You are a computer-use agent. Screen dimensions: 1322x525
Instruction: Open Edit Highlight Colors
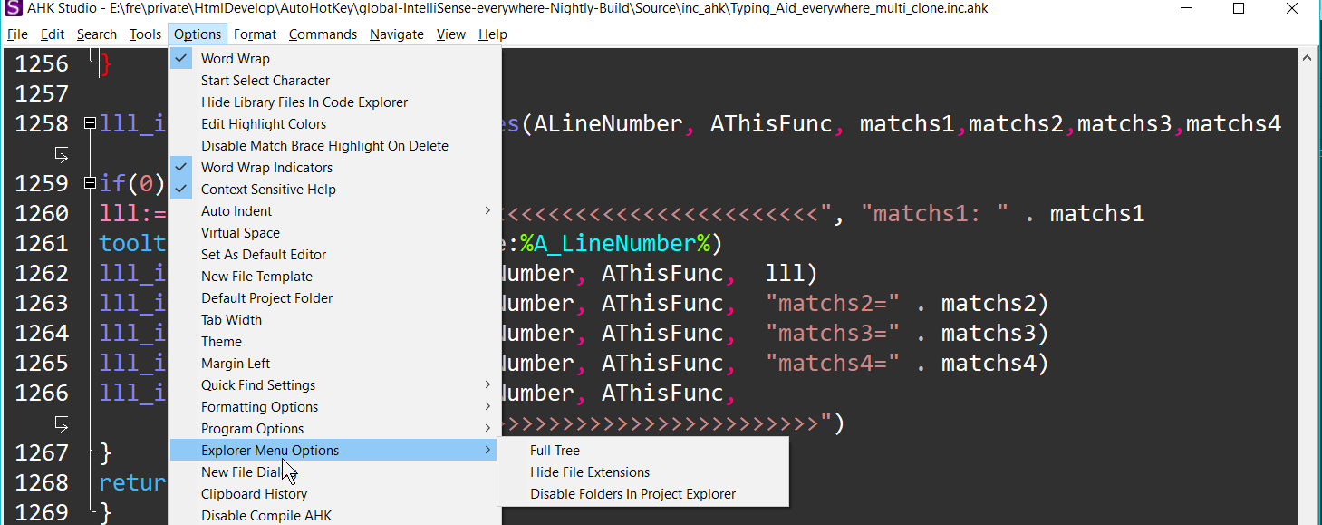tap(335, 124)
